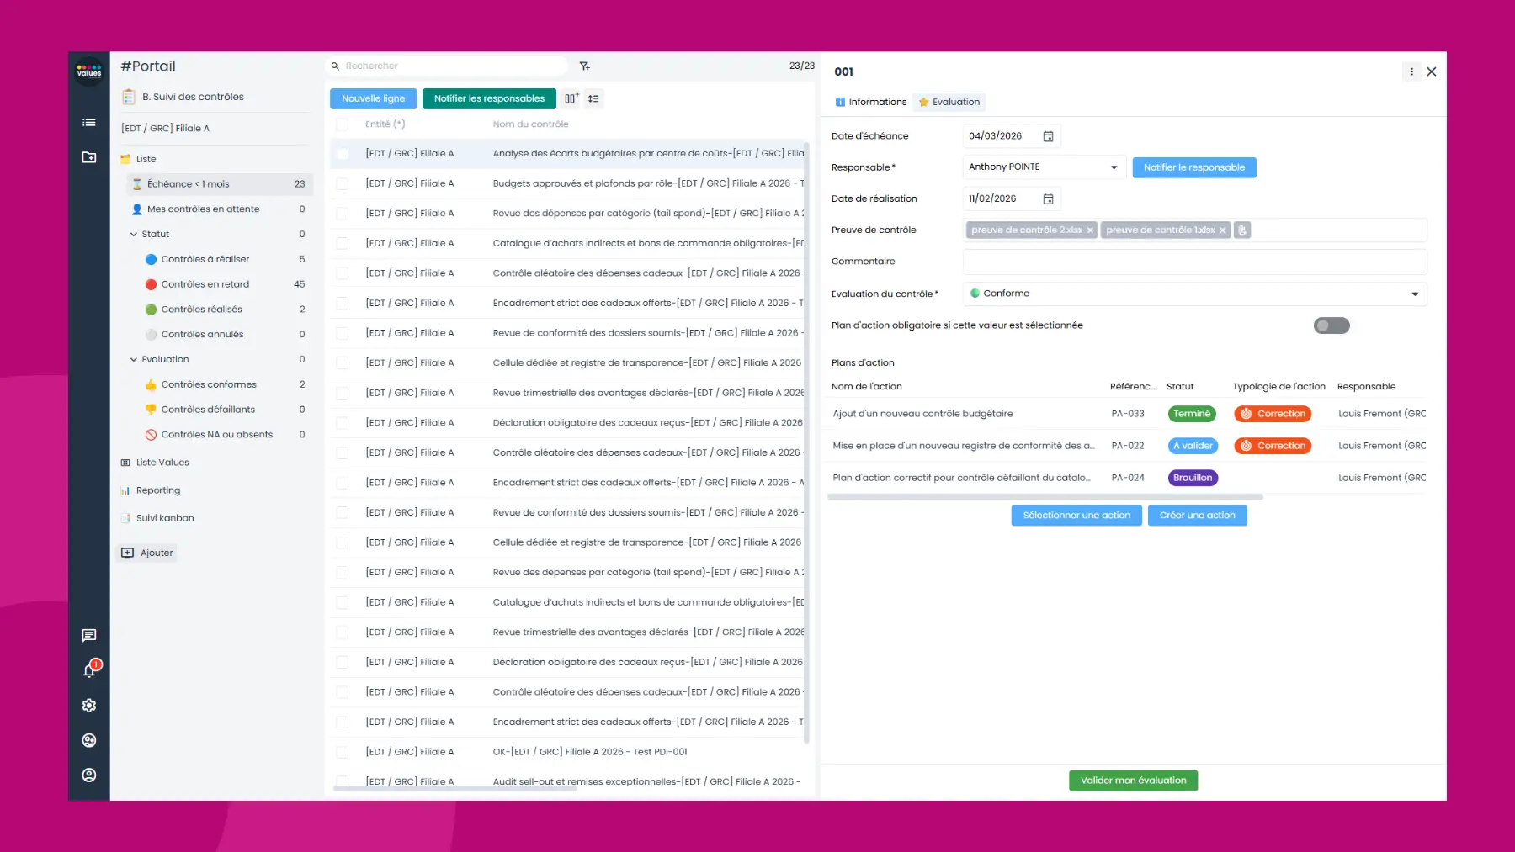Click the filter icon next to search

coord(585,65)
